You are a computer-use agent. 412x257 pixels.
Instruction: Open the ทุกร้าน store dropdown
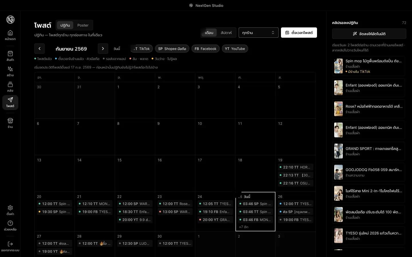(x=258, y=33)
